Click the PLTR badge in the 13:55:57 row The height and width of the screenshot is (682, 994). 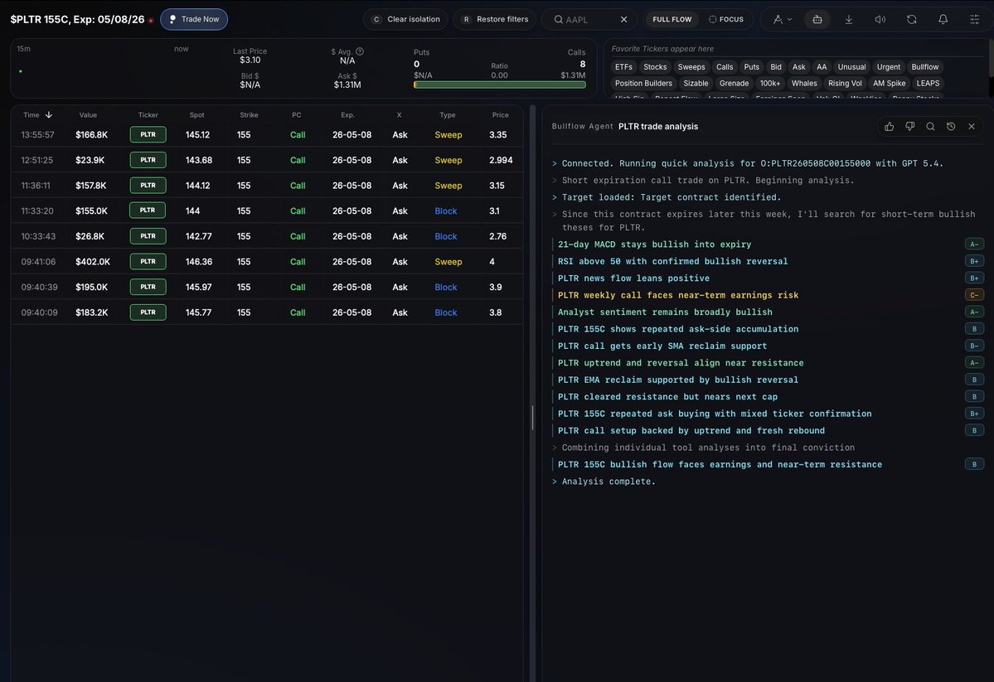(148, 134)
